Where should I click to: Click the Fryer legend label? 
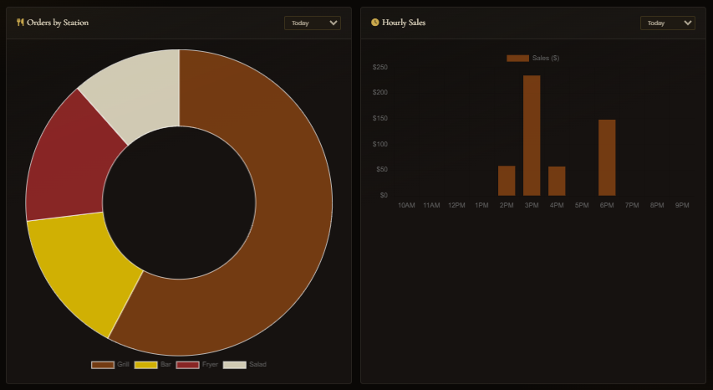coord(210,365)
